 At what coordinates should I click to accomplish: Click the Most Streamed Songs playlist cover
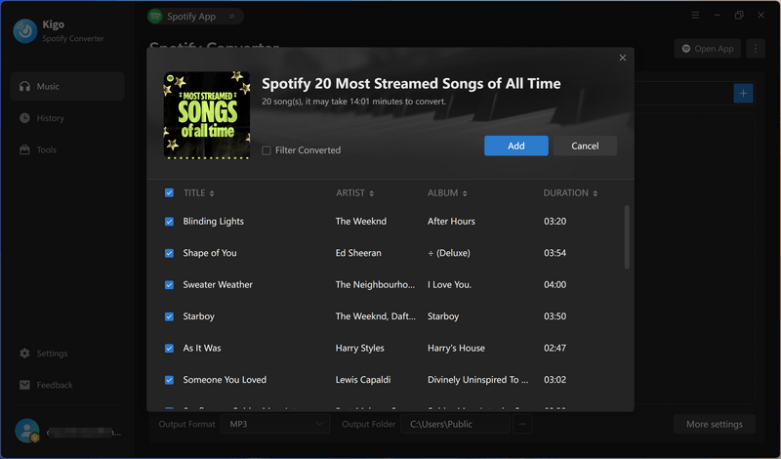pyautogui.click(x=207, y=115)
